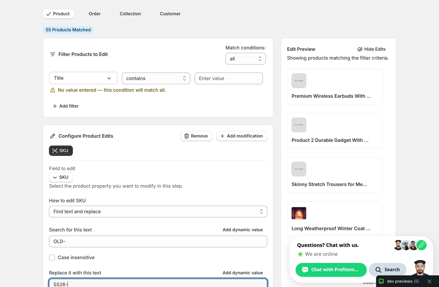Click Add dynamic value for search text

[243, 230]
